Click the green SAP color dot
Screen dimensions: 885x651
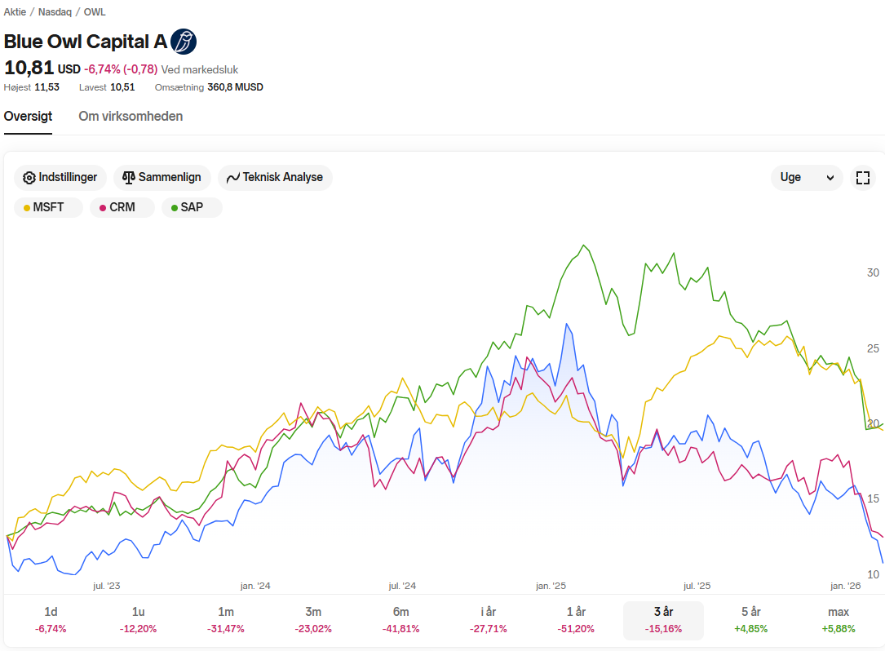point(175,208)
